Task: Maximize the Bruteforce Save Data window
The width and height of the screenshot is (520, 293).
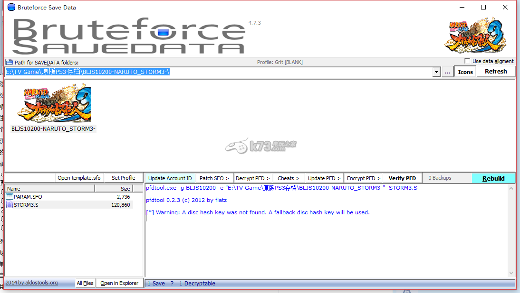Action: 483,7
